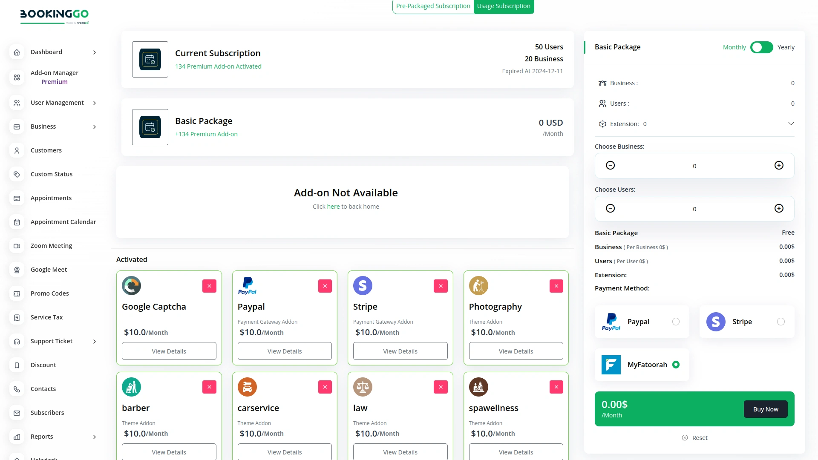Open the Usage Subscription tab
The image size is (818, 460).
tap(504, 6)
